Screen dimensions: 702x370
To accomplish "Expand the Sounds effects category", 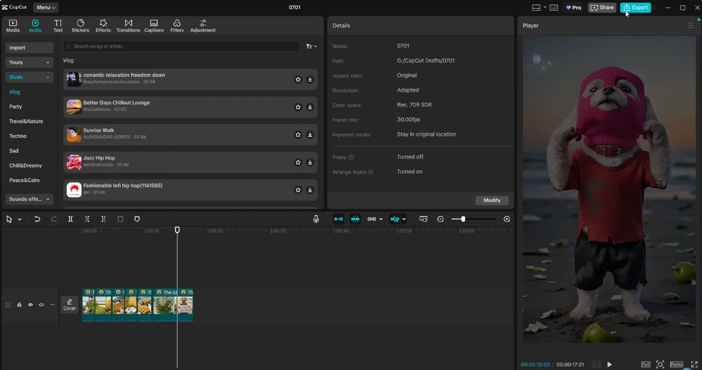I will pyautogui.click(x=29, y=199).
